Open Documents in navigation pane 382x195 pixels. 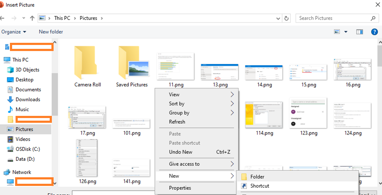pos(28,90)
